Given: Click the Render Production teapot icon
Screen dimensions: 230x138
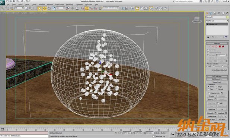Looking at the screenshot, I should 165,8.
